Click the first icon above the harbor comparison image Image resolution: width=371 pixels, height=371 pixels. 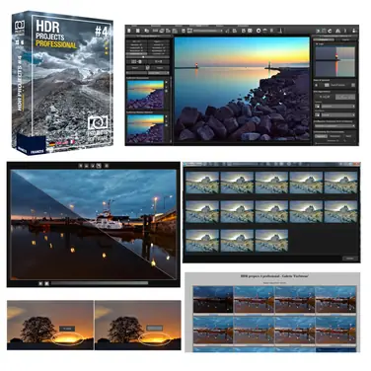[x=80, y=166]
